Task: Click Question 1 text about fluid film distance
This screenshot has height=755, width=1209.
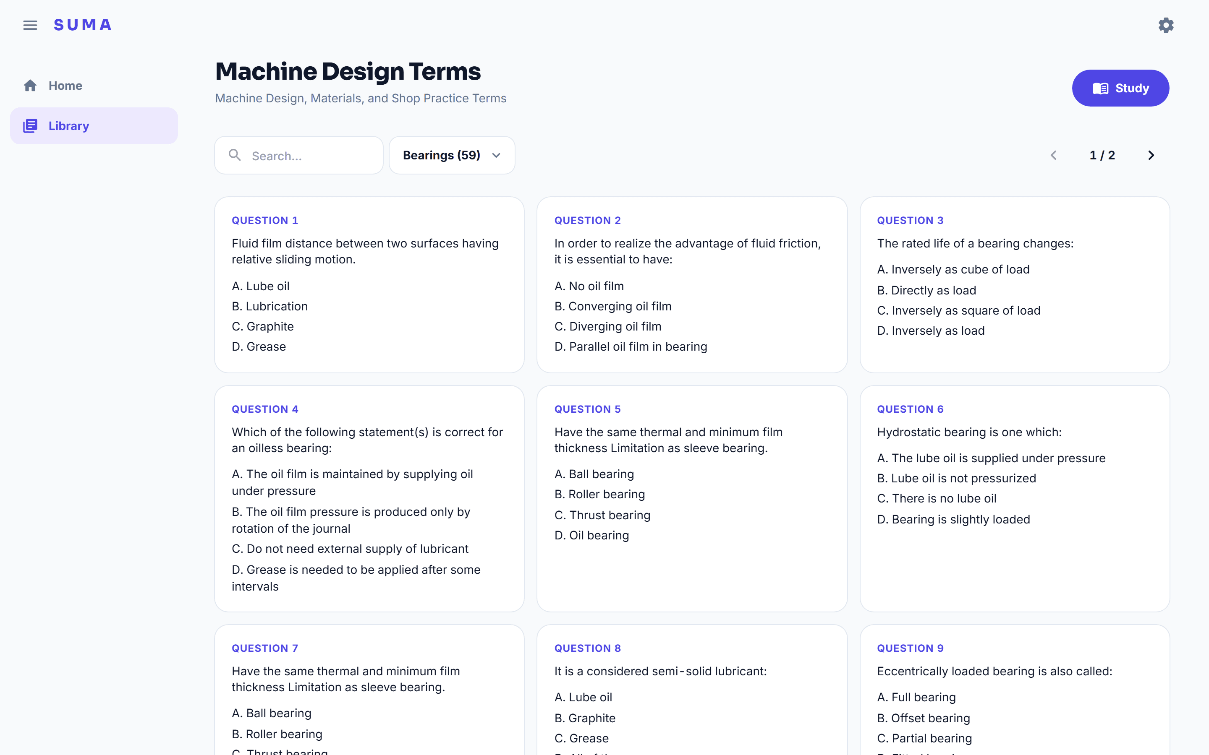Action: 365,251
